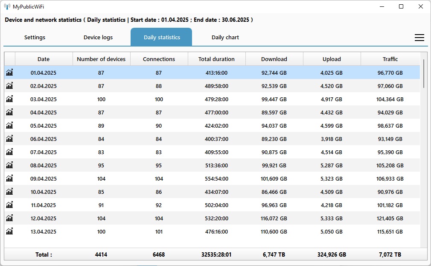431x266 pixels.
Task: Select the Daily statistics tab
Action: click(x=162, y=38)
